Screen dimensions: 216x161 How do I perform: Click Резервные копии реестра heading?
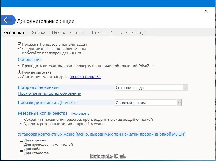tap(42, 113)
